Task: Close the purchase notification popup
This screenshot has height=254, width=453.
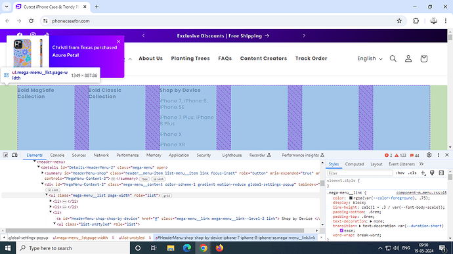Action: tap(118, 41)
